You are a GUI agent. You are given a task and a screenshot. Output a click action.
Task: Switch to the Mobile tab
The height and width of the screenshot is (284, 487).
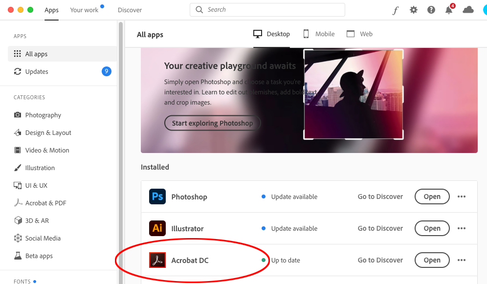pyautogui.click(x=319, y=34)
